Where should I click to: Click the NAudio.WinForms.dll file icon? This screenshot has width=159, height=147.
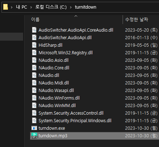pos(34,98)
